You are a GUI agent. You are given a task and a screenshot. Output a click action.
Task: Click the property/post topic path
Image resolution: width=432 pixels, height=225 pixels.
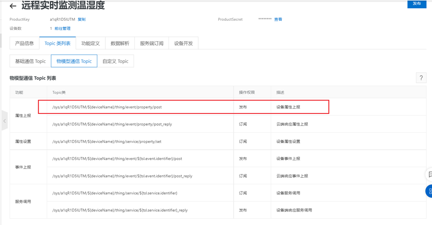107,107
